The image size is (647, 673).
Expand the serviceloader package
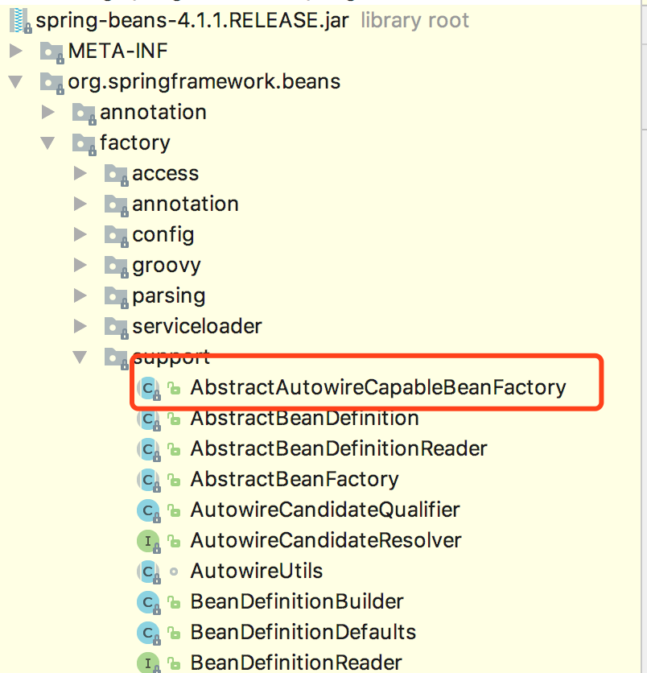(x=80, y=327)
